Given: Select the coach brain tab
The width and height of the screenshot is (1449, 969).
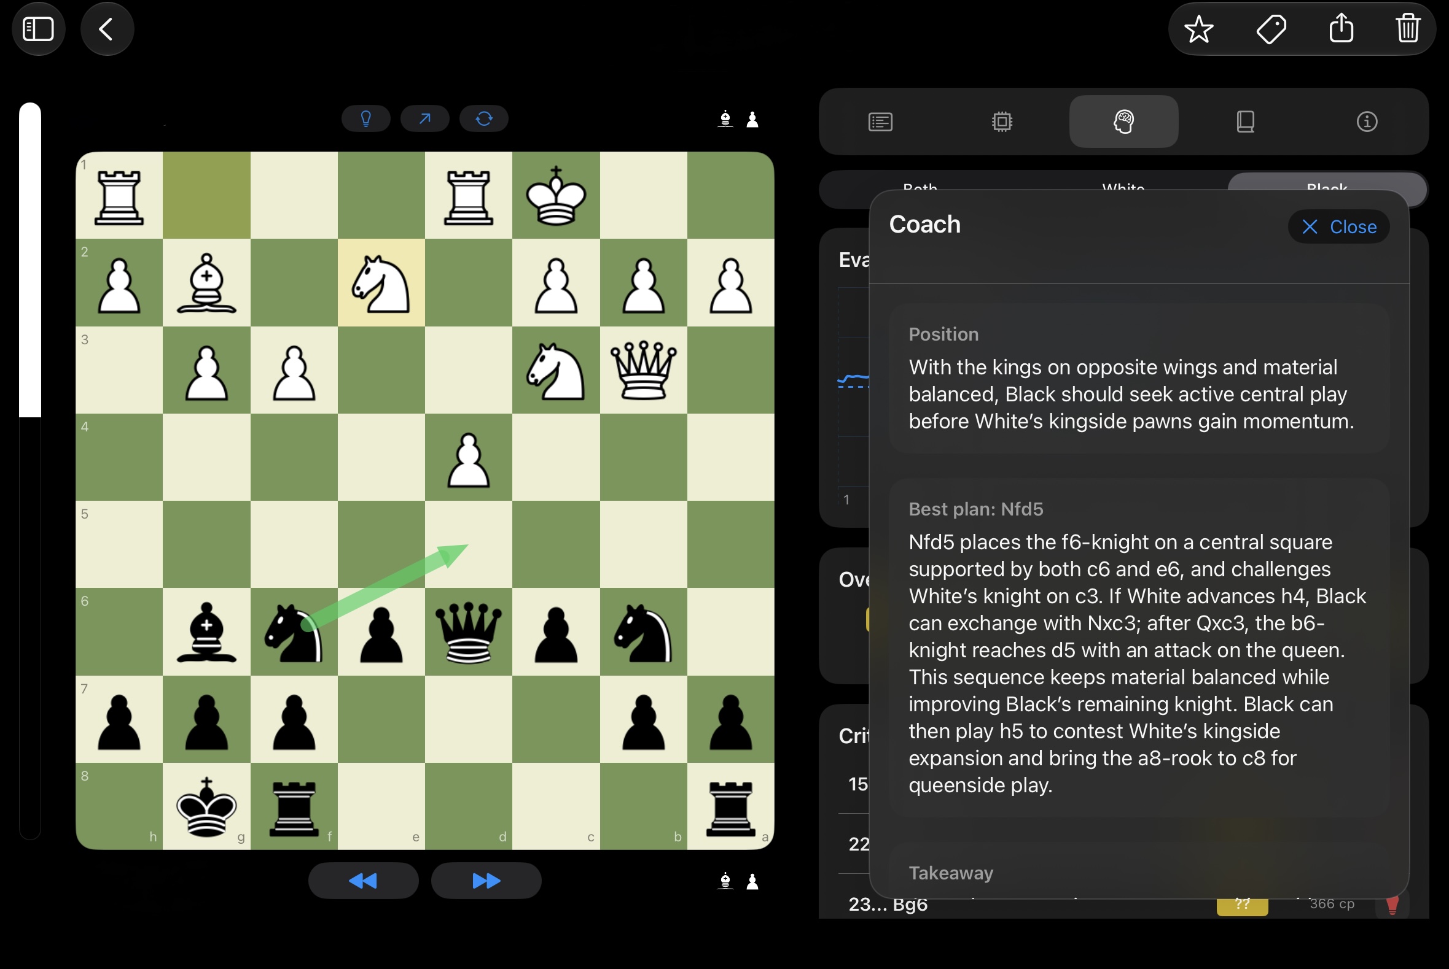Looking at the screenshot, I should [1123, 122].
